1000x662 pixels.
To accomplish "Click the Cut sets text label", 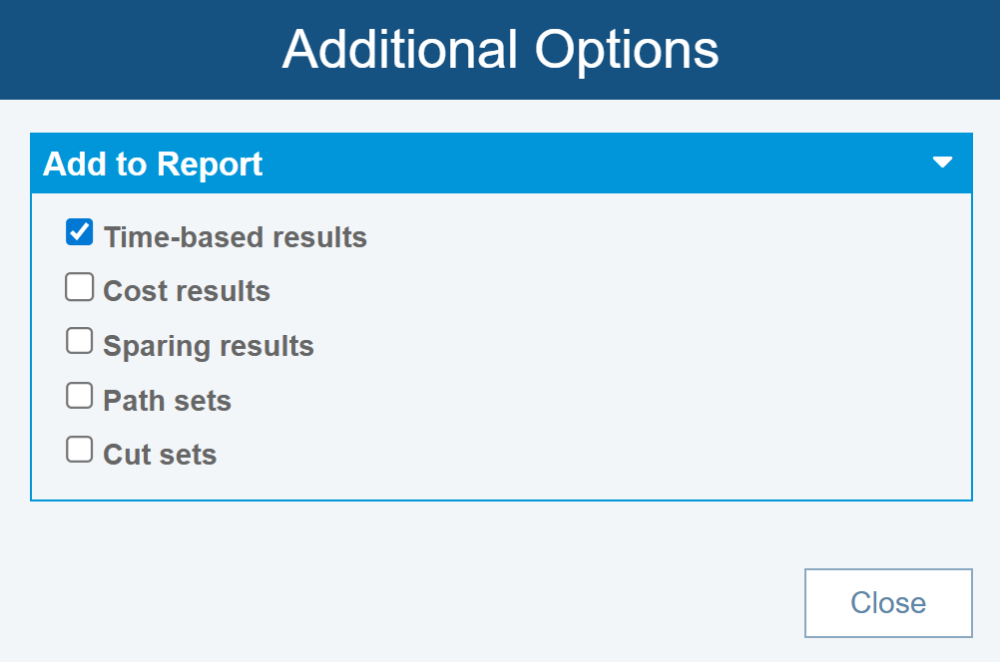I will click(x=160, y=456).
